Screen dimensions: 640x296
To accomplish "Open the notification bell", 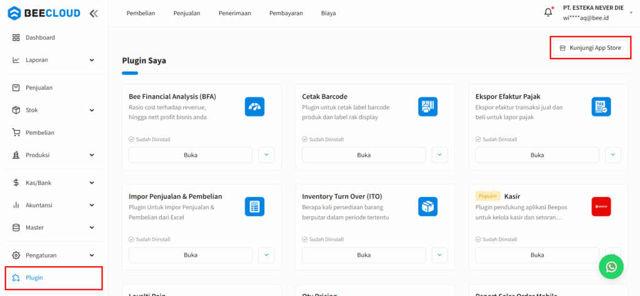I will pos(548,12).
